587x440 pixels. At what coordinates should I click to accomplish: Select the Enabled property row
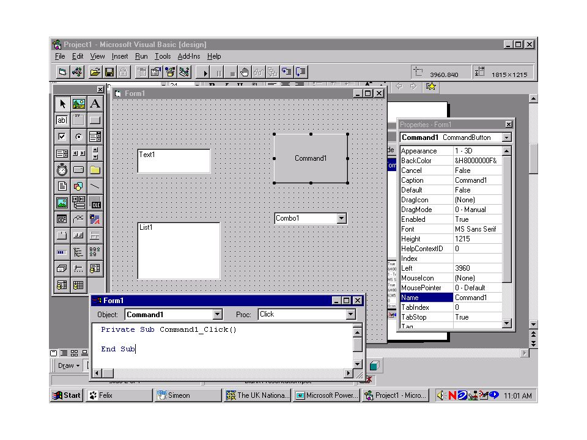(451, 219)
